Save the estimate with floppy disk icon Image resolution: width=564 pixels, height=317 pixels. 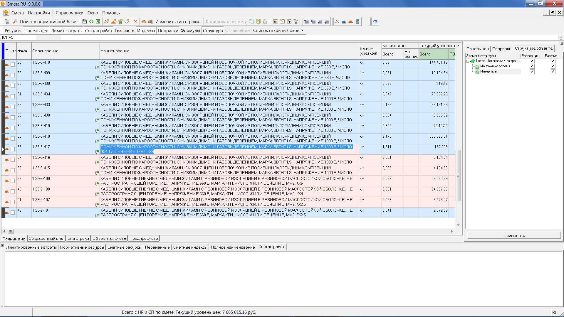(85, 21)
